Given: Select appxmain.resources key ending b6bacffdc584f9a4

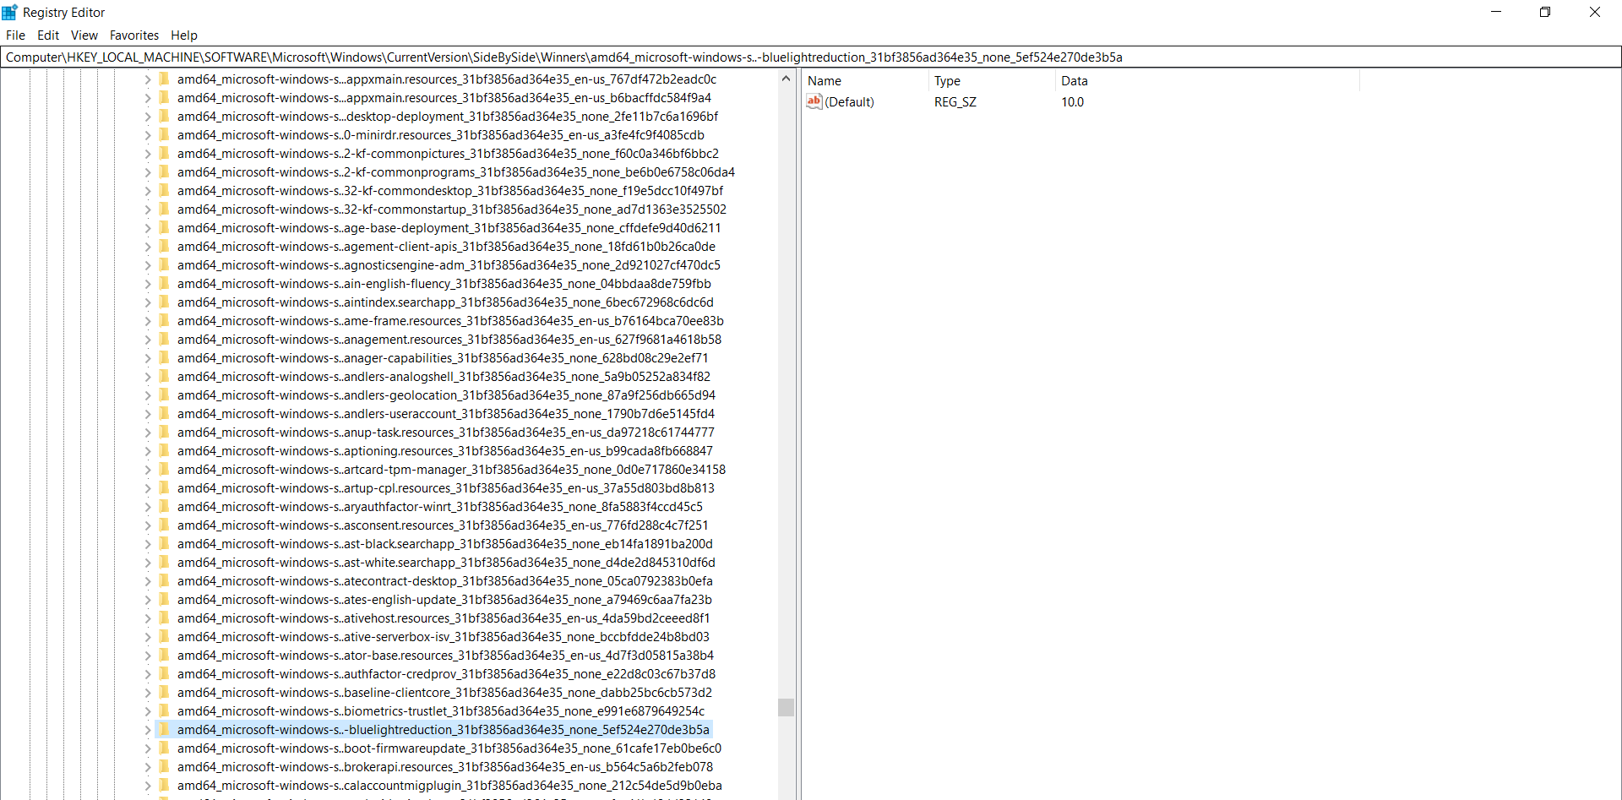Looking at the screenshot, I should click(444, 98).
